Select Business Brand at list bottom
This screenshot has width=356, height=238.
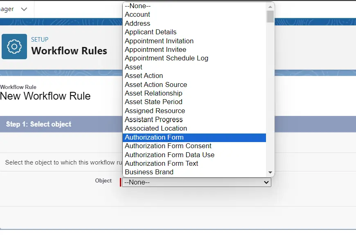pyautogui.click(x=149, y=172)
